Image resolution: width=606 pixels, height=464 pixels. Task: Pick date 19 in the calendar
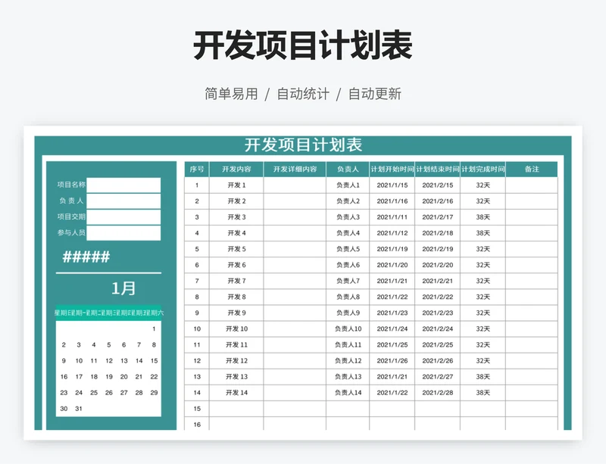coord(109,377)
